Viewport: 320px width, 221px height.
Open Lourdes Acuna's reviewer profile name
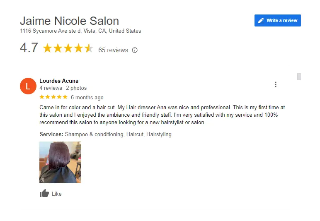point(59,81)
